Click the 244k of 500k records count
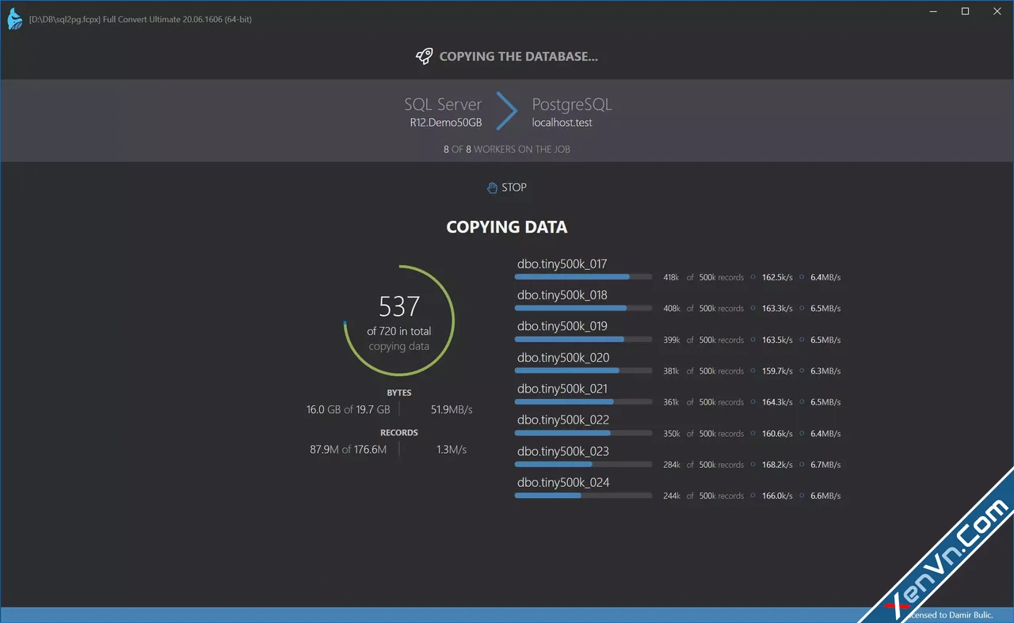 (x=703, y=496)
